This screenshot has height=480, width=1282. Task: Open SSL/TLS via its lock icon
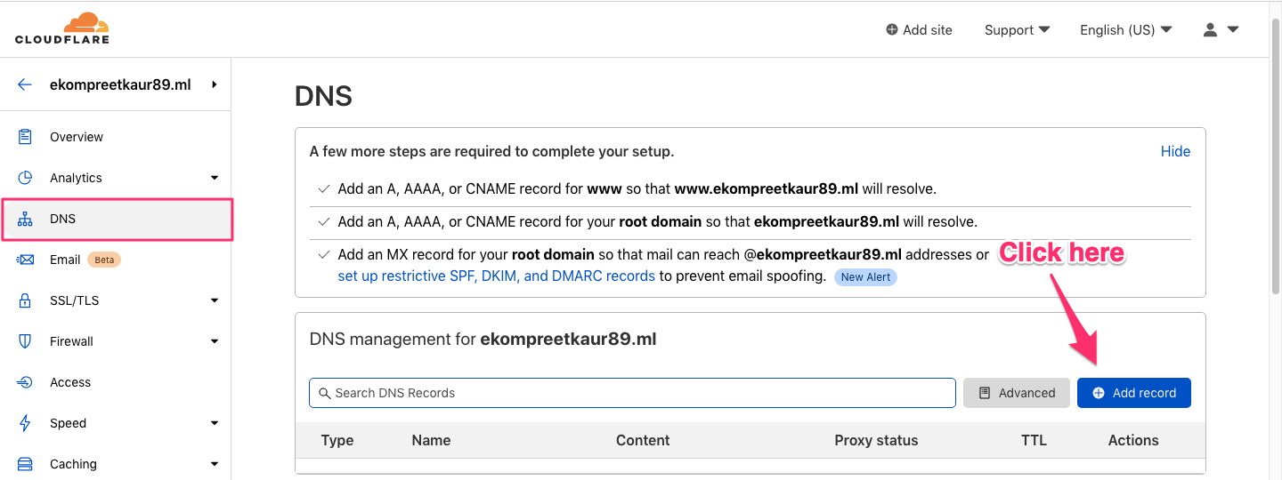click(25, 300)
